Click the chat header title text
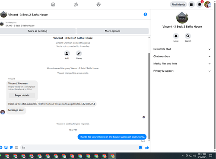The height and width of the screenshot is (159, 216). pos(28,15)
